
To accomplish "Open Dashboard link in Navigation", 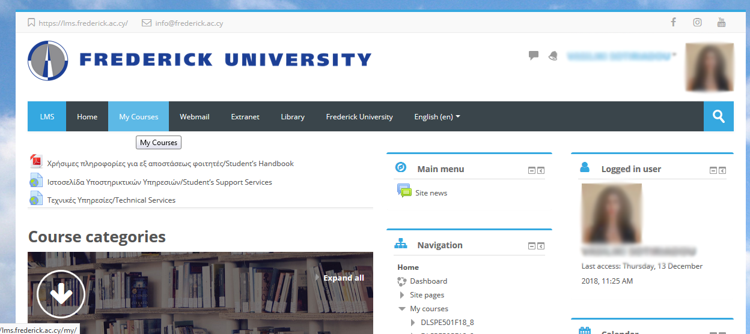I will point(428,281).
